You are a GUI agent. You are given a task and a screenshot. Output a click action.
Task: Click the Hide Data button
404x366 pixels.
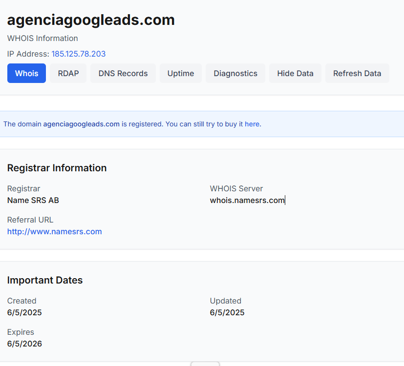click(295, 73)
